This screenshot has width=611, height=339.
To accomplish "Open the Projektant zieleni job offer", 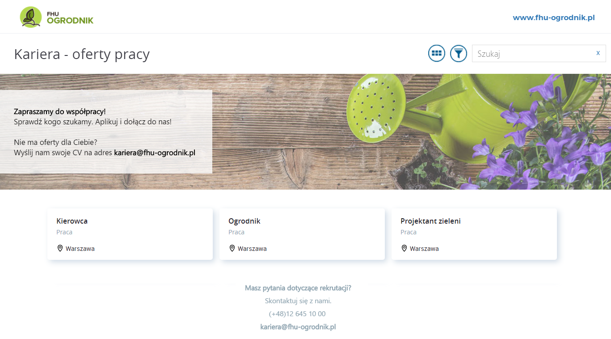I will (x=474, y=234).
